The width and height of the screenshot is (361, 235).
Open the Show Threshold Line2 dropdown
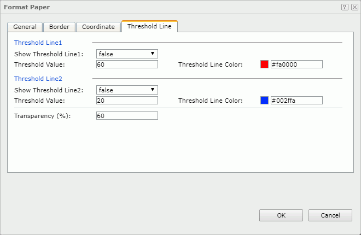pyautogui.click(x=127, y=90)
